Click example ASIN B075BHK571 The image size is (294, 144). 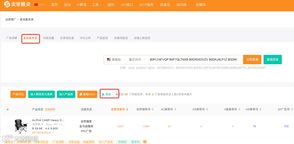[166, 68]
